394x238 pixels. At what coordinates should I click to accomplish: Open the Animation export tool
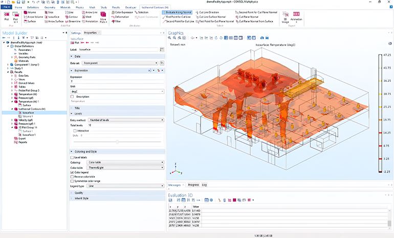[x=296, y=15]
